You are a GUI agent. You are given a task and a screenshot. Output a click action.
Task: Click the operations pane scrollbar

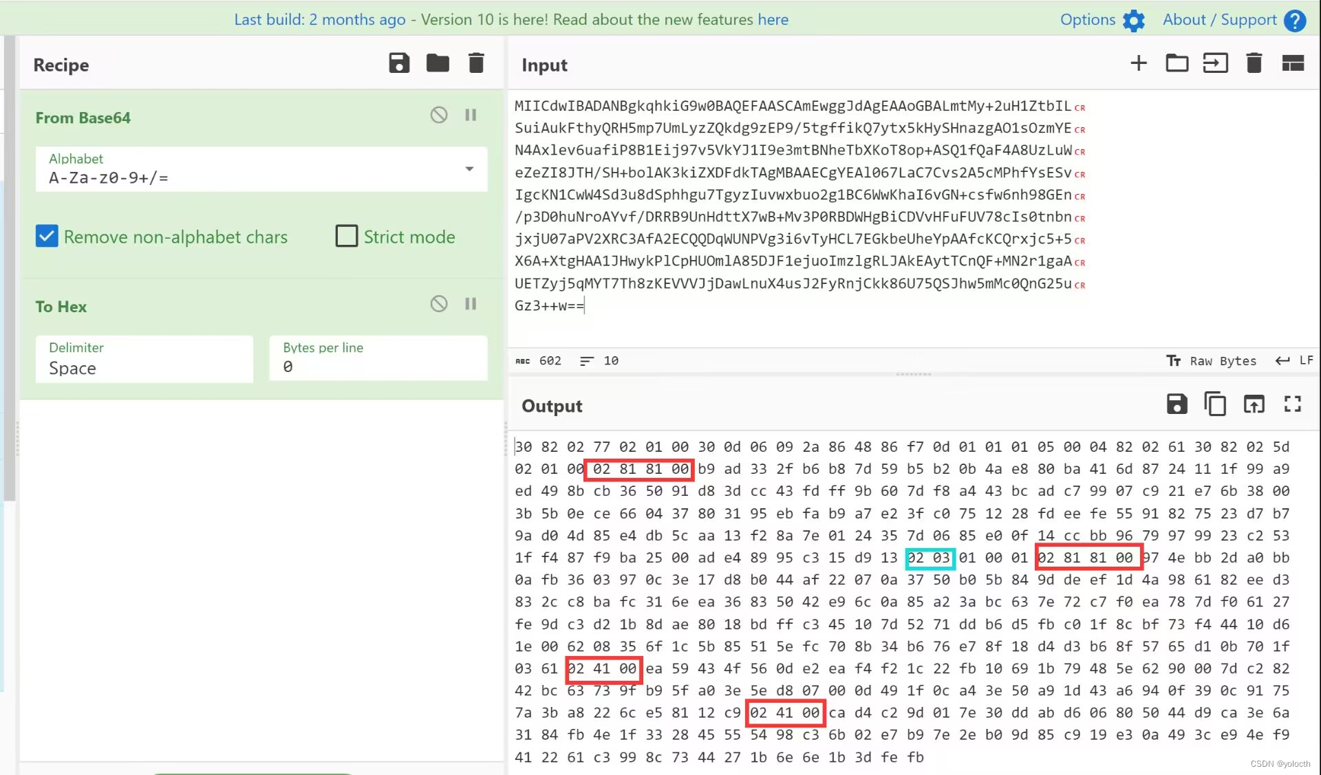pos(10,268)
